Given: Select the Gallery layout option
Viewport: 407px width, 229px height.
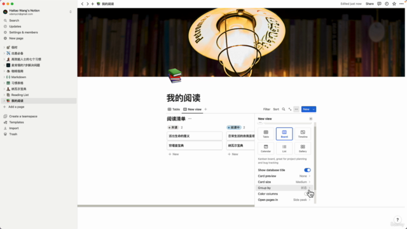Looking at the screenshot, I should coord(303,148).
